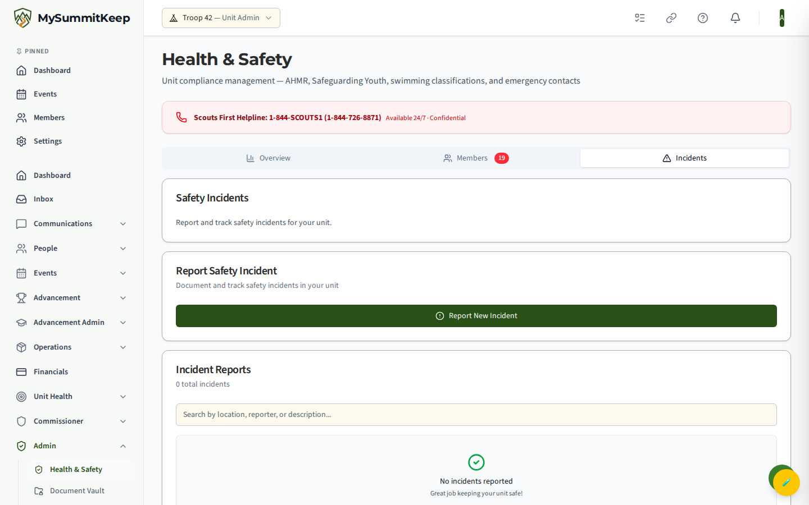Expand the Commissioner section chevron
The image size is (809, 505).
click(123, 421)
